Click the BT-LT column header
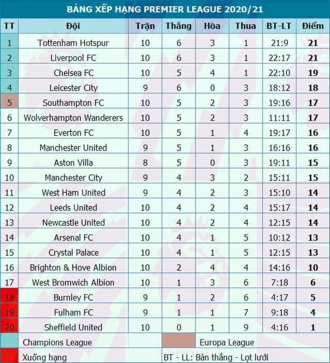This screenshot has width=330, height=363. click(x=279, y=26)
